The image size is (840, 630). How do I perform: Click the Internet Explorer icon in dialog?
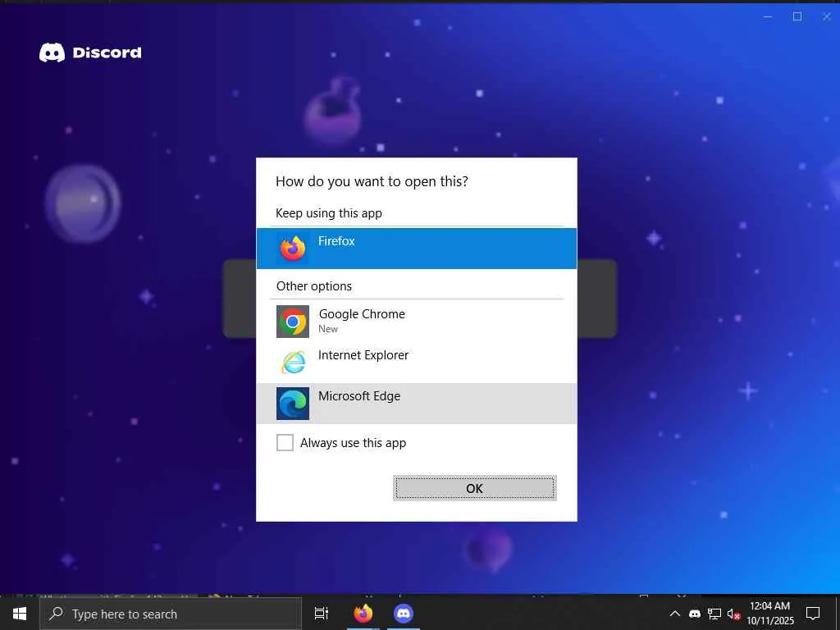pos(293,363)
